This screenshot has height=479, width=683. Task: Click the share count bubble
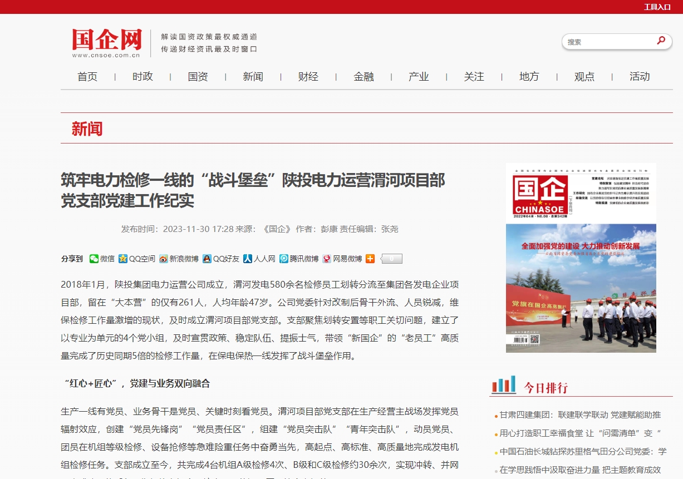click(x=392, y=259)
